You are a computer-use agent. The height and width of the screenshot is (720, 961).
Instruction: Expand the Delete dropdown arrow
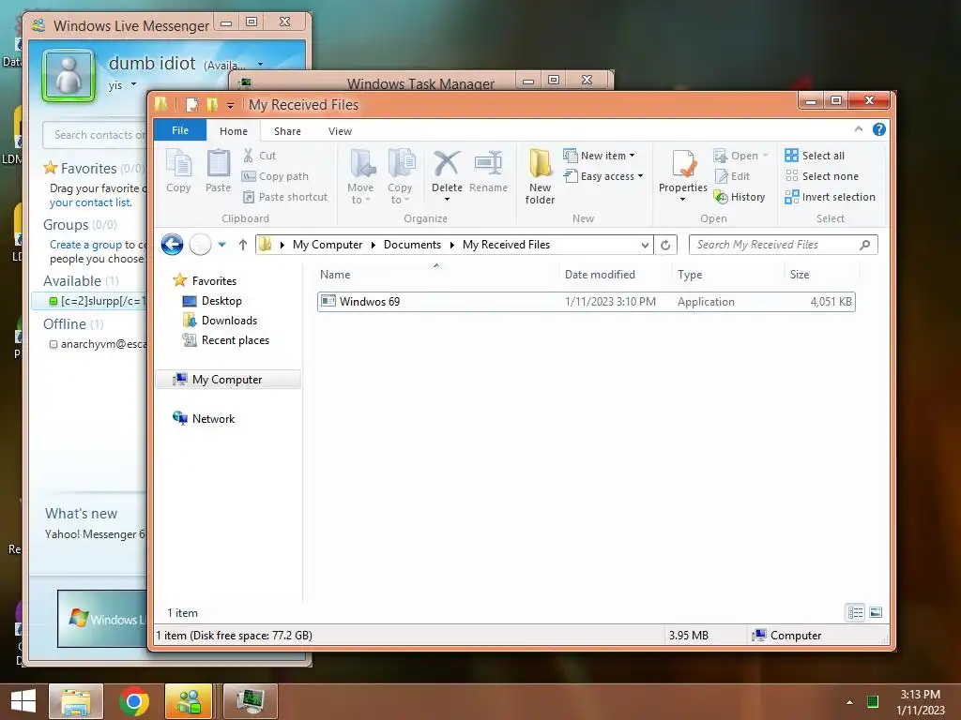point(447,200)
